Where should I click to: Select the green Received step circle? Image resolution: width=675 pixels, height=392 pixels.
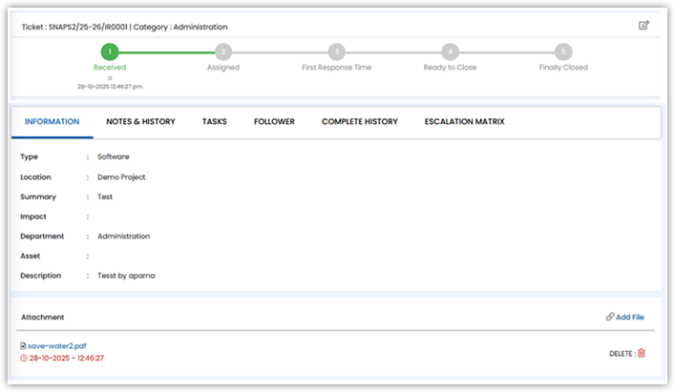point(110,52)
